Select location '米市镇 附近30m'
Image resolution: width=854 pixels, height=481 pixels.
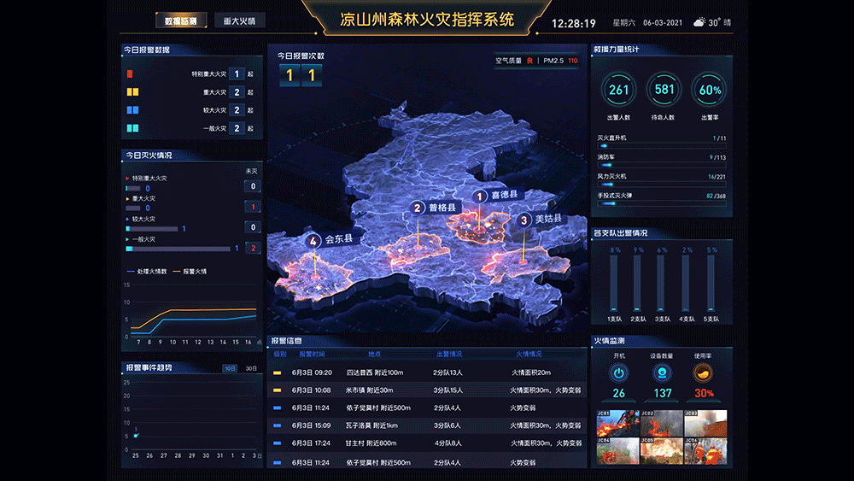tap(369, 390)
